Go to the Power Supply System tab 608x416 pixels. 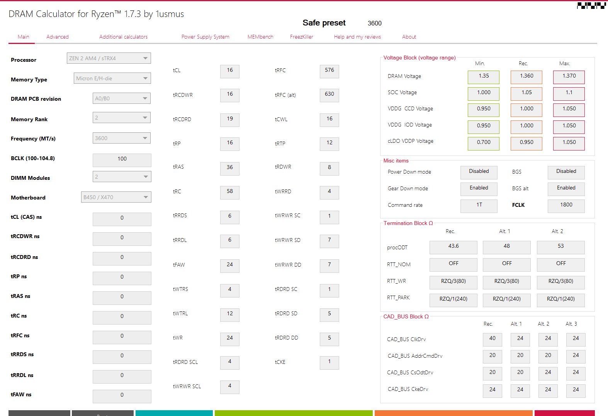[205, 37]
